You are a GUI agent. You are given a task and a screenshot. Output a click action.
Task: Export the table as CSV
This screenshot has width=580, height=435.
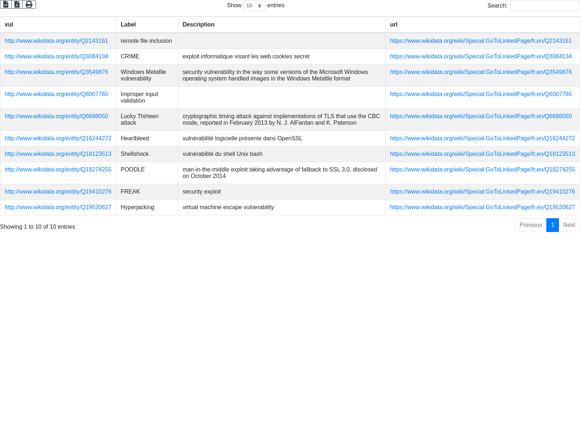click(6, 4)
